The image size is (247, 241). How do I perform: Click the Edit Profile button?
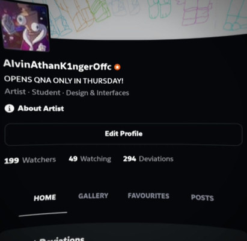pos(124,134)
